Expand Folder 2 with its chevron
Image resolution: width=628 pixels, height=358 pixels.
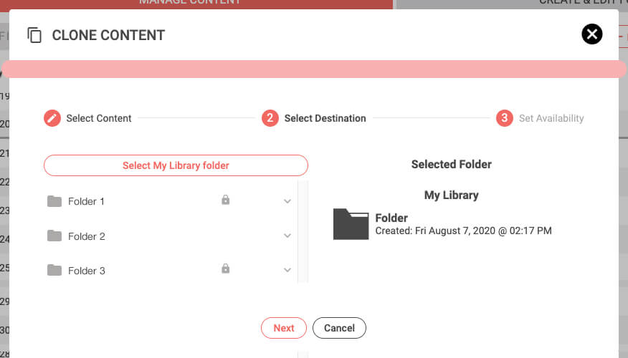287,236
